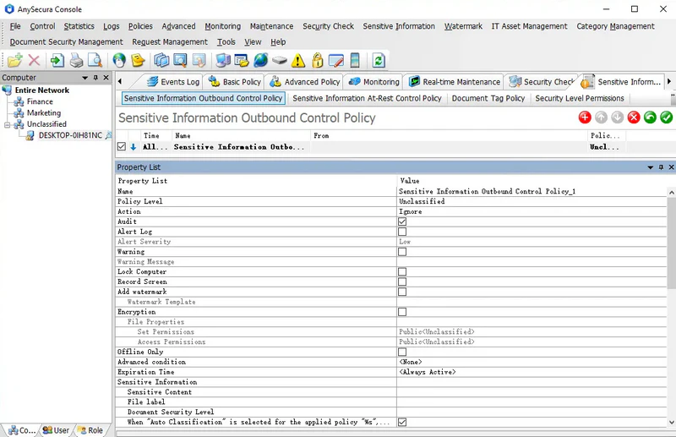Pin the Computer panel
Image resolution: width=676 pixels, height=437 pixels.
pyautogui.click(x=95, y=78)
